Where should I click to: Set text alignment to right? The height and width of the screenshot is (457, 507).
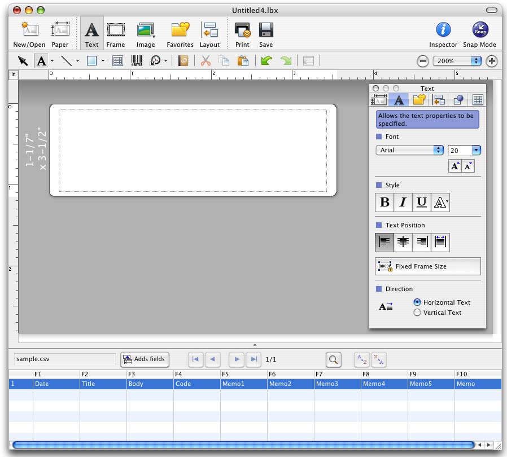point(422,242)
